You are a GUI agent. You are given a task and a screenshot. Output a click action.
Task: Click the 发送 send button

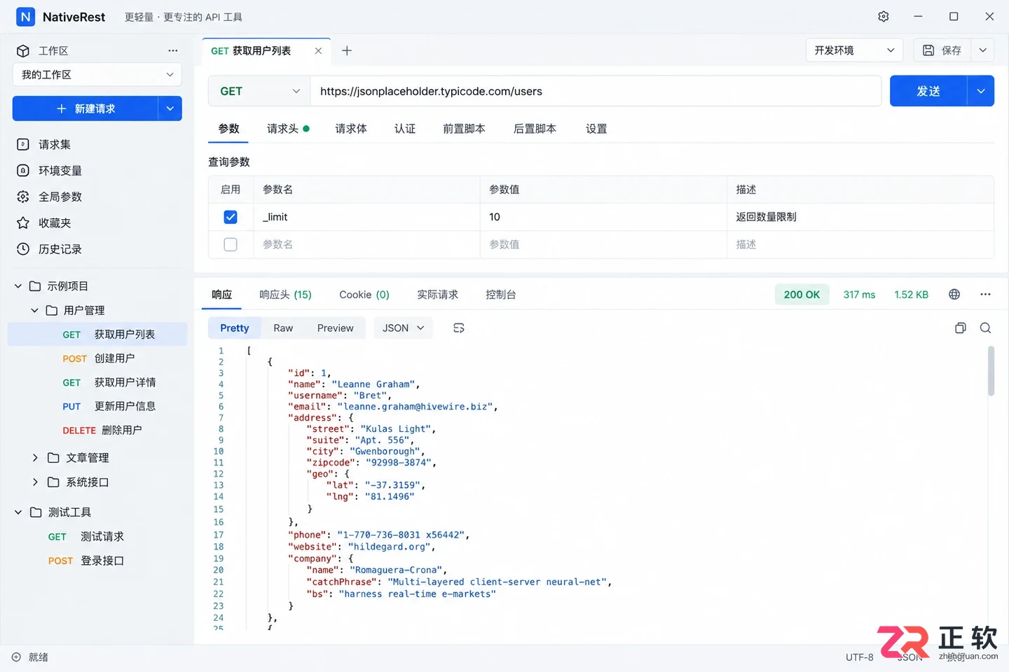point(928,91)
